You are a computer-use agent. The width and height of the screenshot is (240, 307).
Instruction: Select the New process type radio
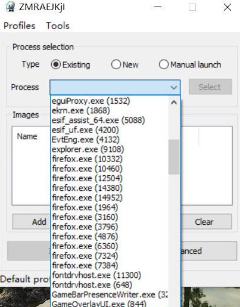click(x=116, y=64)
